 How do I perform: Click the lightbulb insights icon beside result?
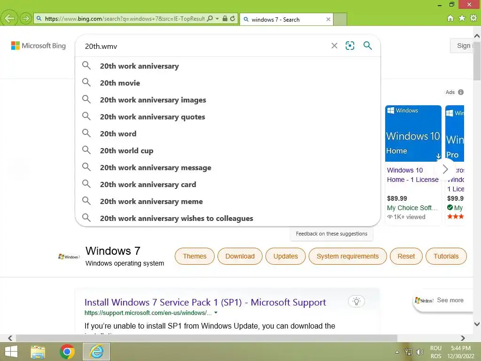[x=357, y=301]
